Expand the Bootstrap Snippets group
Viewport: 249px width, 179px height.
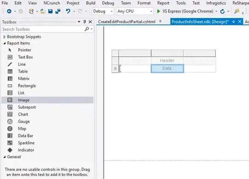(5, 37)
